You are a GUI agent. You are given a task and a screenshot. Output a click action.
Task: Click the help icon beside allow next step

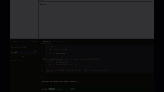(x=77, y=82)
